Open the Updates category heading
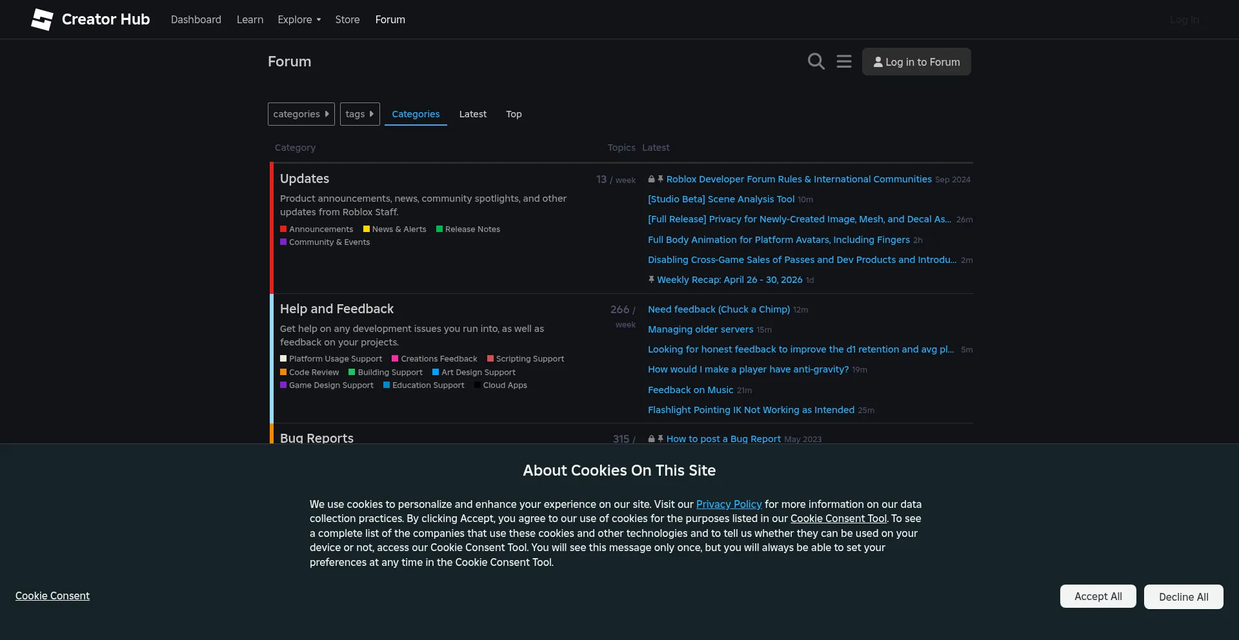 pos(305,179)
